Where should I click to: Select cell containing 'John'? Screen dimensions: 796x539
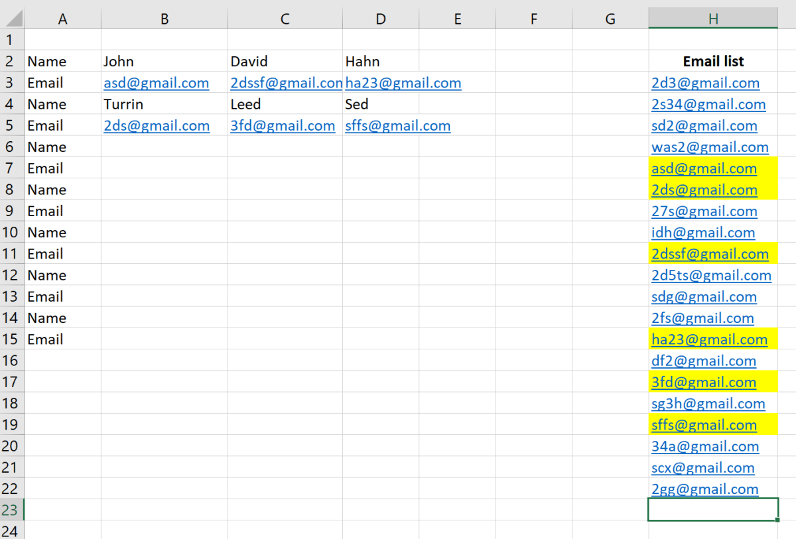pyautogui.click(x=165, y=61)
